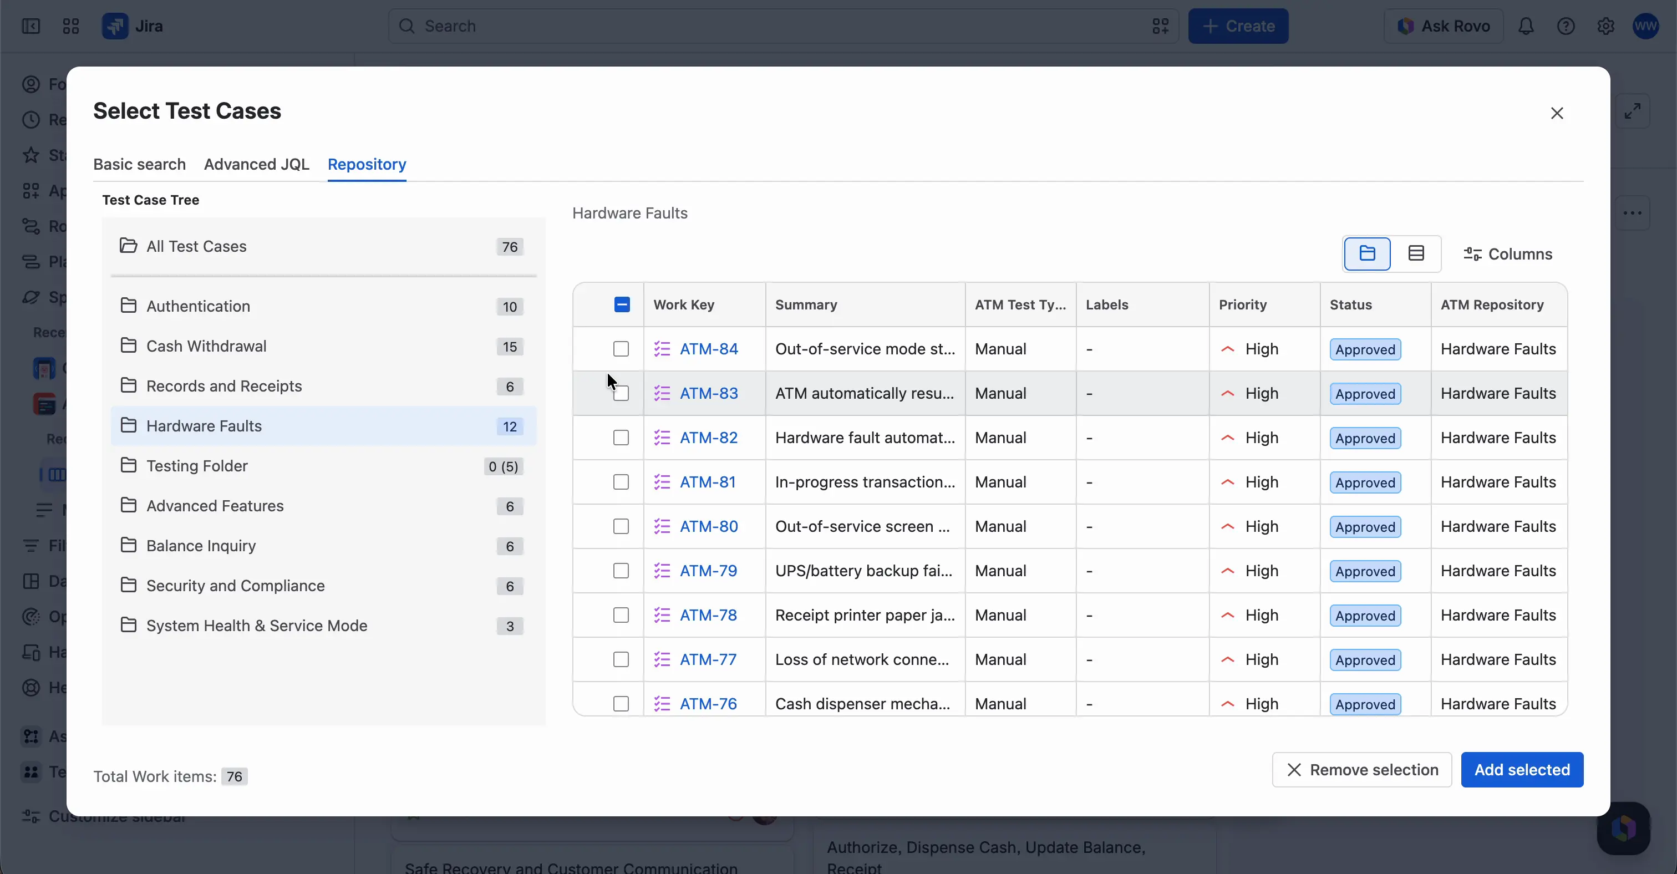This screenshot has width=1677, height=874.
Task: Click the Approved status of ATM-76
Action: pyautogui.click(x=1365, y=704)
